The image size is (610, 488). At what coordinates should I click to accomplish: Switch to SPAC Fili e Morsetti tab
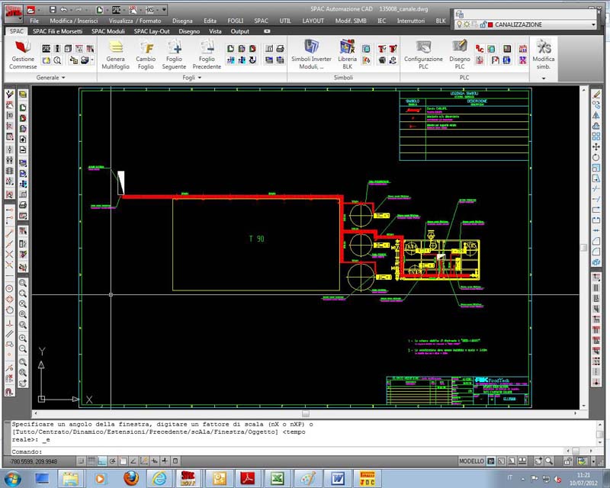(x=59, y=31)
